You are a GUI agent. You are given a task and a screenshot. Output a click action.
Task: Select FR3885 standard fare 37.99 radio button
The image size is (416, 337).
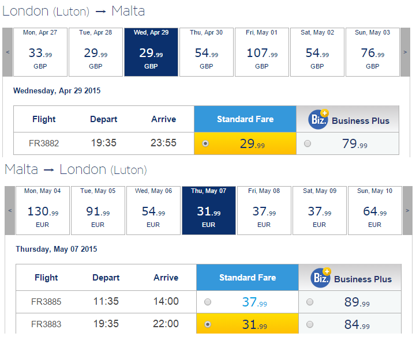pos(208,302)
